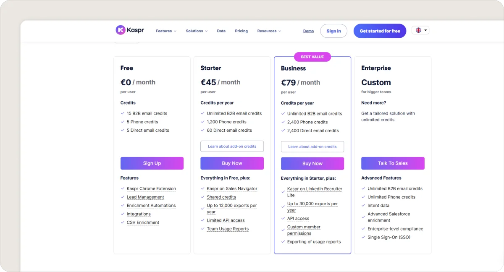Click the Custom price heading
The height and width of the screenshot is (272, 504).
click(x=376, y=82)
